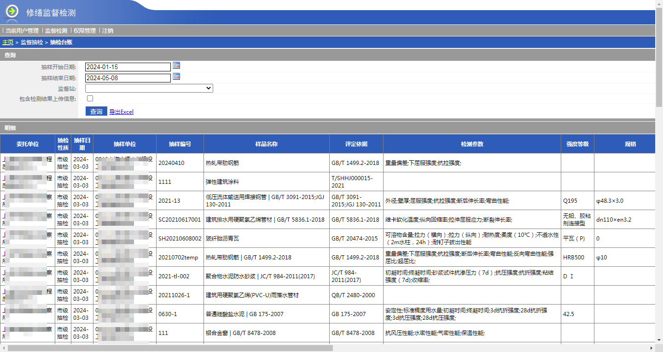Select sample number 2021-tl-002 cell

click(180, 276)
